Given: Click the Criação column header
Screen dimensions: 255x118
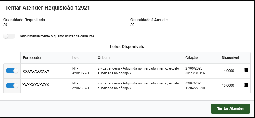Looking at the screenshot, I should pos(191,58).
